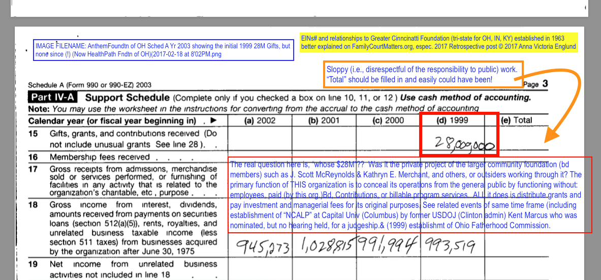601x280 pixels.
Task: Click the (b) 2001 column header
Action: [324, 120]
